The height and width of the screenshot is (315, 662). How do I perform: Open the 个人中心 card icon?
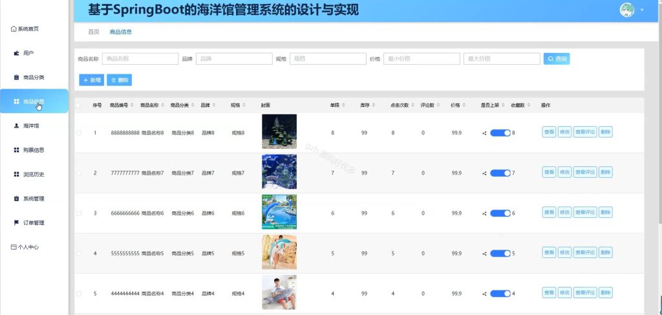[14, 247]
